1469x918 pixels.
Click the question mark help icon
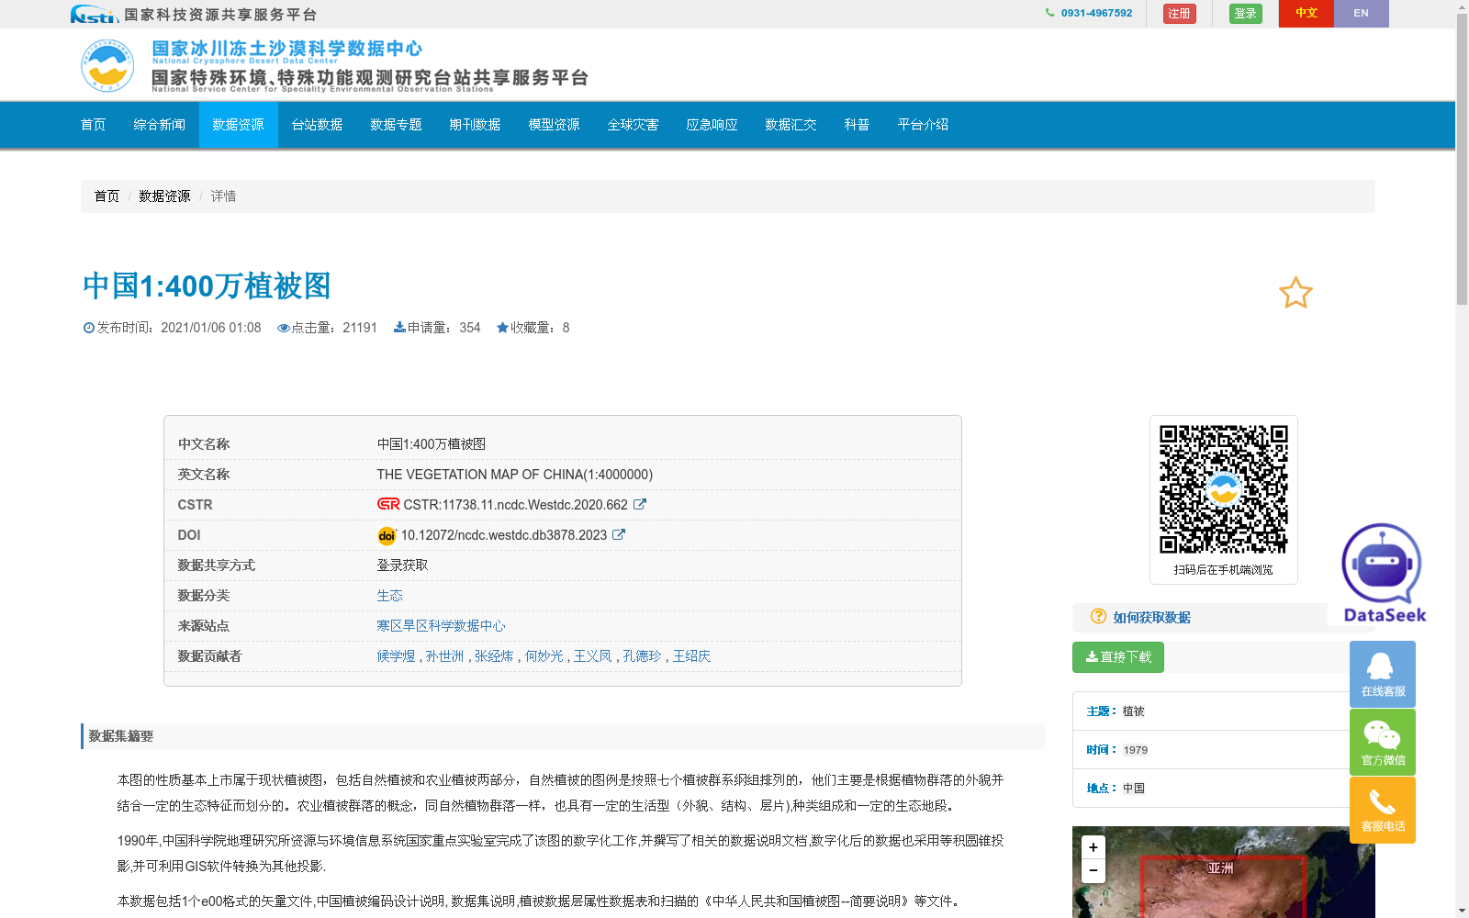point(1098,617)
